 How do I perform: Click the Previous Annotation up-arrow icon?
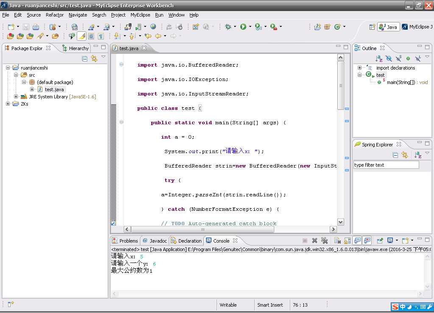point(132,36)
